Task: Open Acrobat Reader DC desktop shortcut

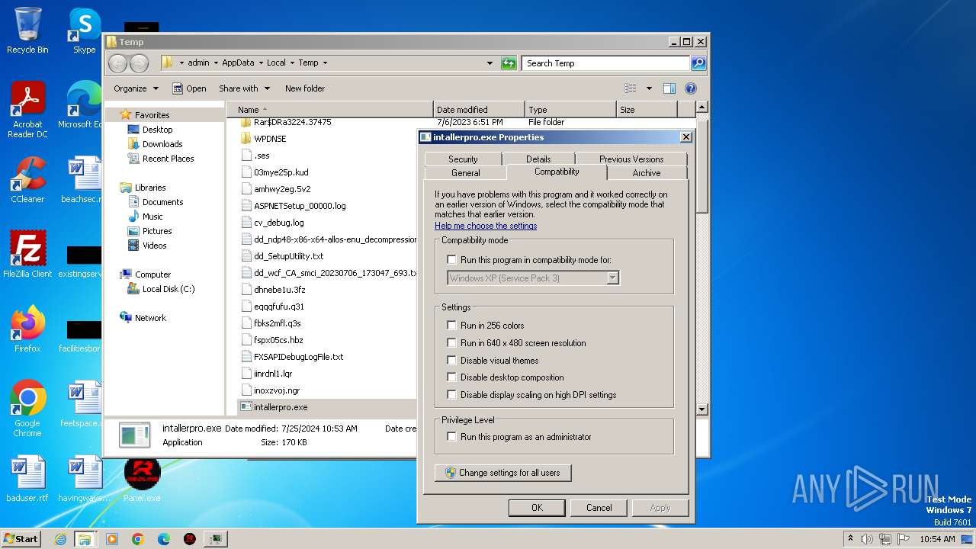Action: 27,109
